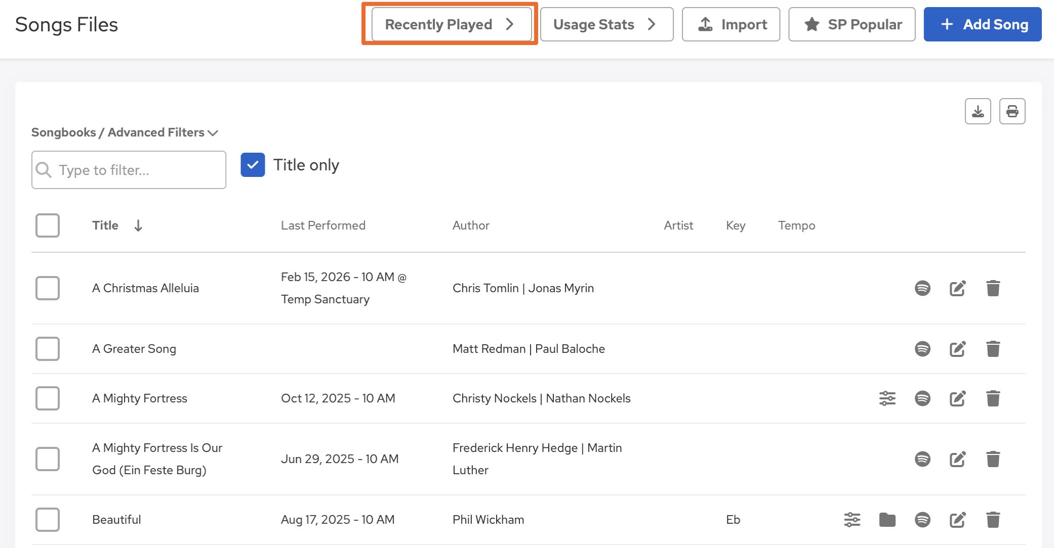
Task: Sort by the Title column header
Action: click(105, 225)
